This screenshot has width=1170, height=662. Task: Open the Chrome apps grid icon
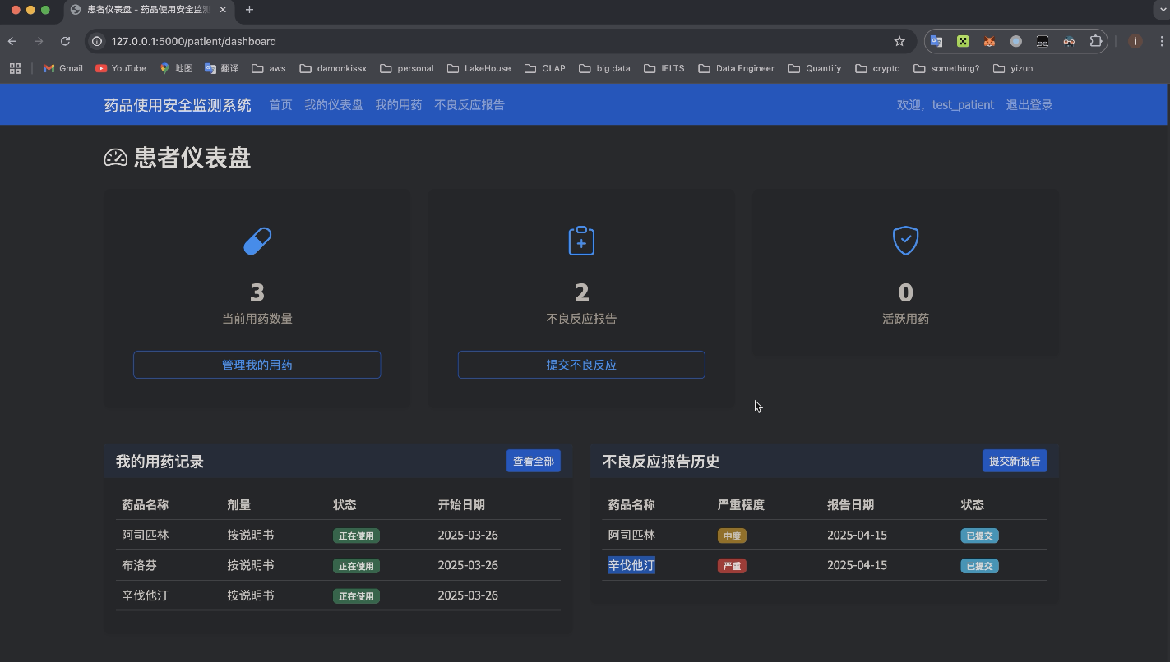[15, 68]
